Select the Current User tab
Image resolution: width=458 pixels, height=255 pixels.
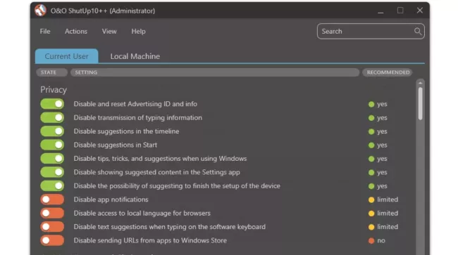(67, 56)
